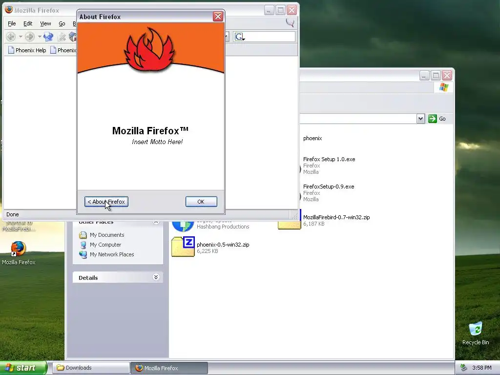Image resolution: width=500 pixels, height=375 pixels.
Task: Open My Network Places link
Action: click(112, 254)
